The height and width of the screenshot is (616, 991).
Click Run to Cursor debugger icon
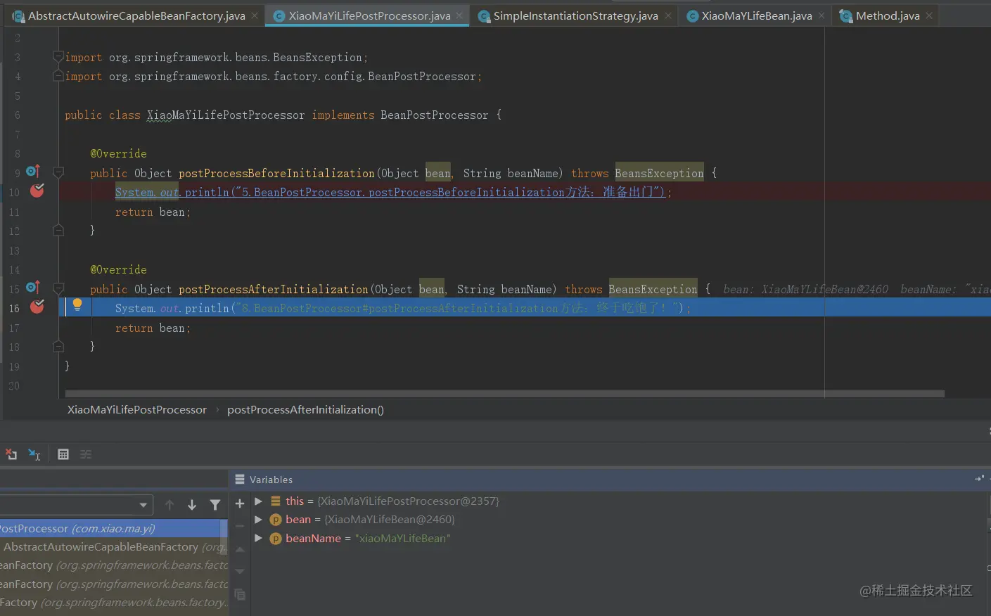[34, 454]
